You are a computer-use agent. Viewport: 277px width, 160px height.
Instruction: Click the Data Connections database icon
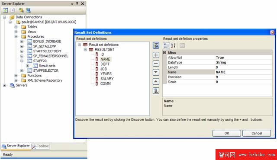click(12, 17)
